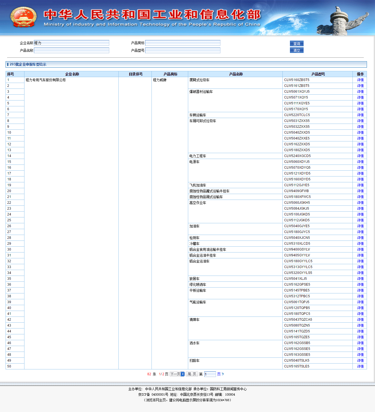Viewport: 375px width, 412px height.
Task: Select product name 腐蚀性物品罐式运输半挂车
Action: click(209, 191)
